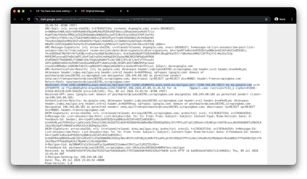Click the 'X-Feedback-Id:' header line
Screen dimensions: 307x179
coord(115,148)
